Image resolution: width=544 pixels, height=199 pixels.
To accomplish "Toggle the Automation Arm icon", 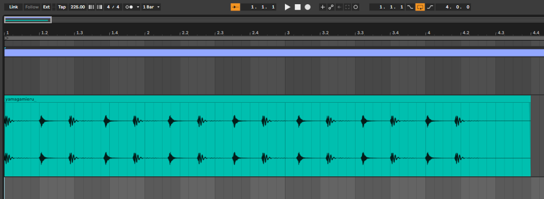I will (331, 7).
